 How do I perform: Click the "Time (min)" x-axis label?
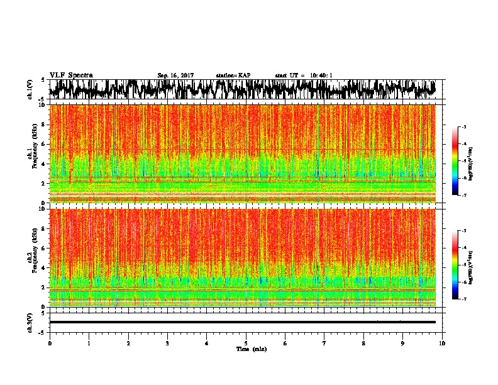pyautogui.click(x=252, y=349)
